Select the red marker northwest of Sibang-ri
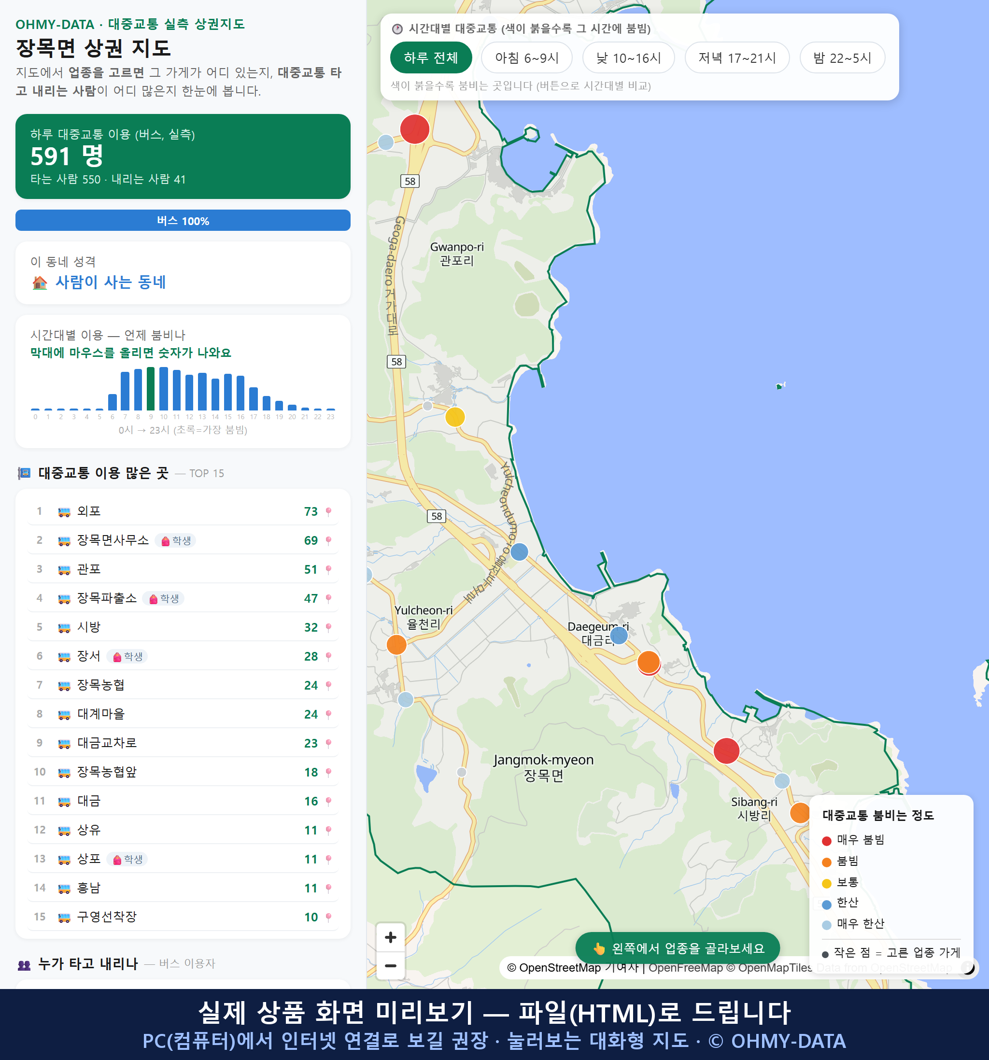Viewport: 989px width, 1060px height. [726, 751]
